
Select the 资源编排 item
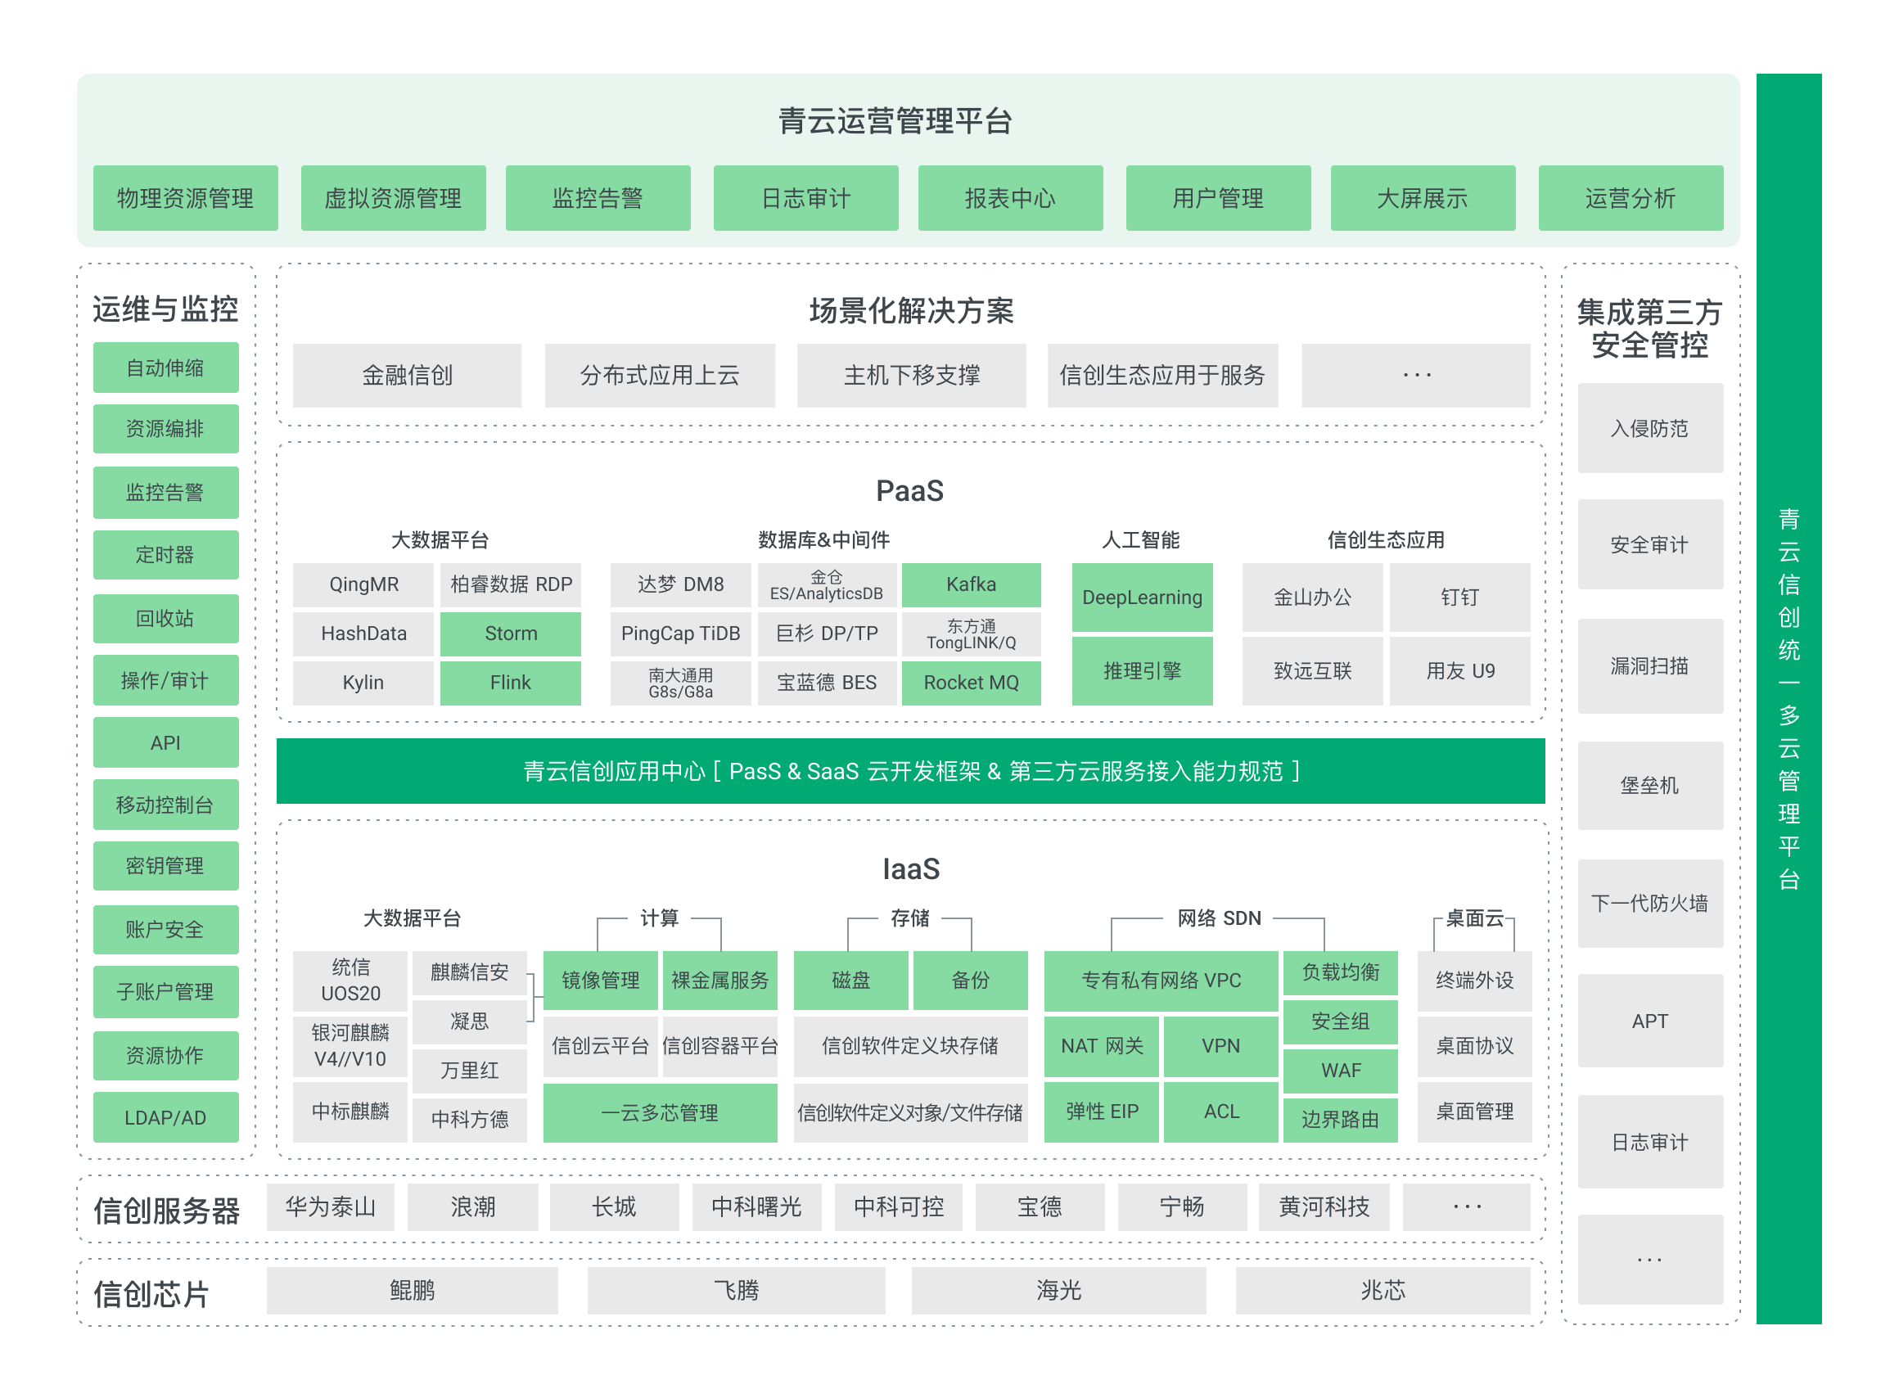click(166, 428)
